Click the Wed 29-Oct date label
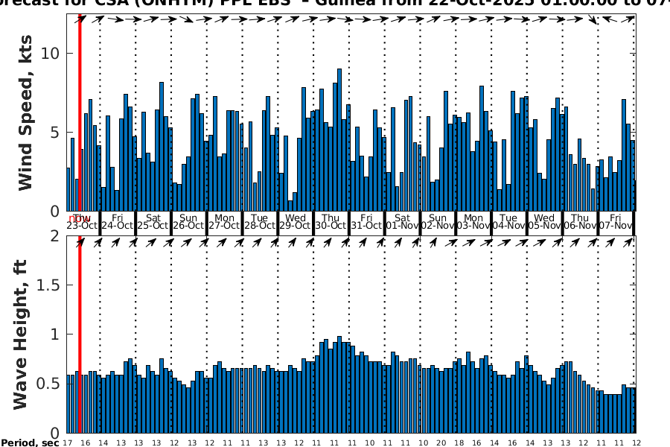The width and height of the screenshot is (670, 447). (x=295, y=221)
